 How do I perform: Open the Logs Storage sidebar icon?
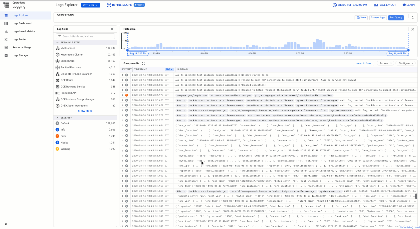coord(6,55)
